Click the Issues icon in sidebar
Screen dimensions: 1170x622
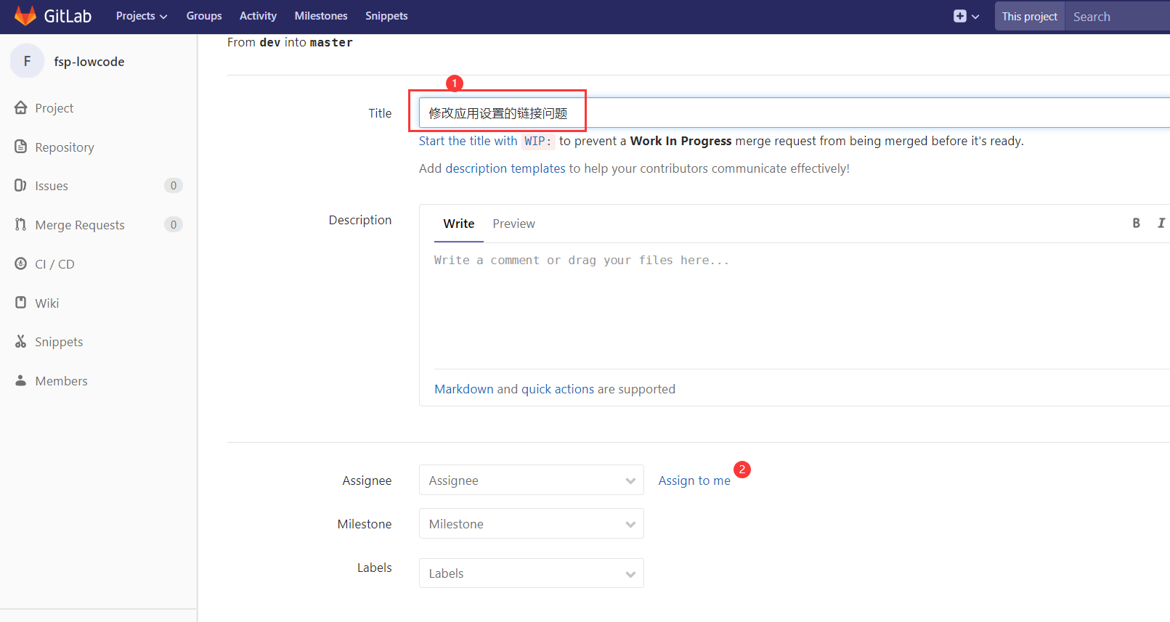coord(20,185)
